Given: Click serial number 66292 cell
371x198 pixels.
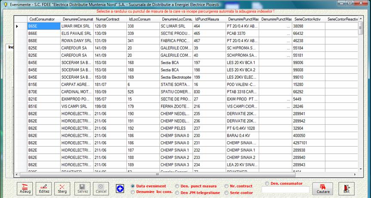Looking at the screenshot, I should coord(309,92).
